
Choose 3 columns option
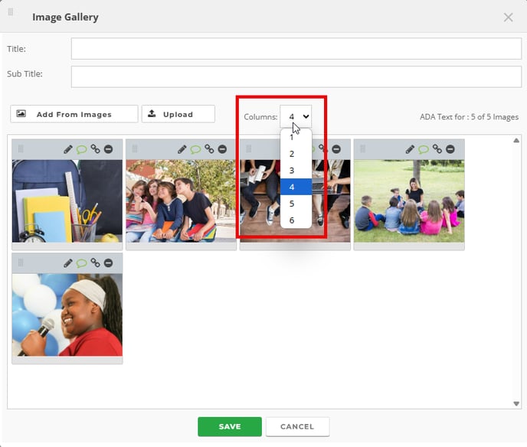[296, 170]
